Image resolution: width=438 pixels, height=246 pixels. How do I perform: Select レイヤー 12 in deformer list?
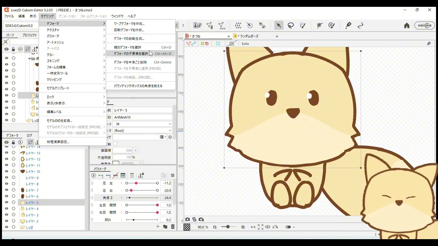coord(33,159)
